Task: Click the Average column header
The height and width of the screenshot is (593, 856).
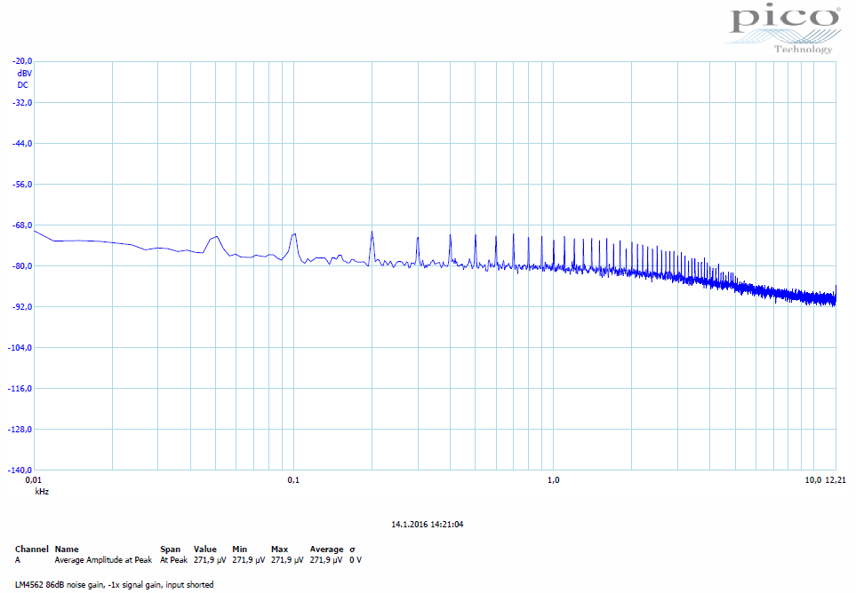Action: tap(326, 550)
